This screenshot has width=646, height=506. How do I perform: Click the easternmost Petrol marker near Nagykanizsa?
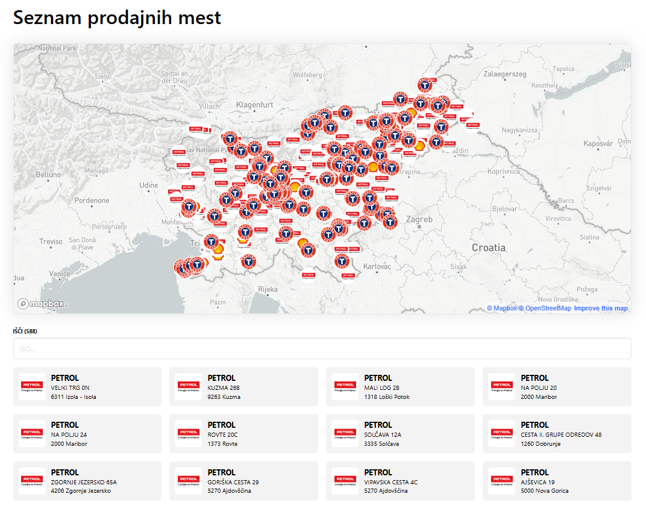[473, 125]
